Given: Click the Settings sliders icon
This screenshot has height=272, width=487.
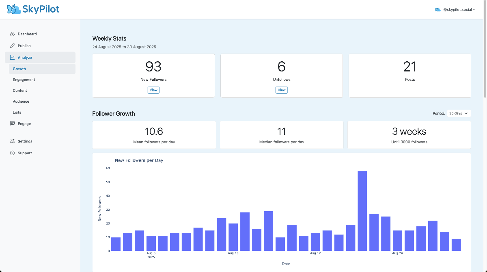Looking at the screenshot, I should tap(13, 141).
